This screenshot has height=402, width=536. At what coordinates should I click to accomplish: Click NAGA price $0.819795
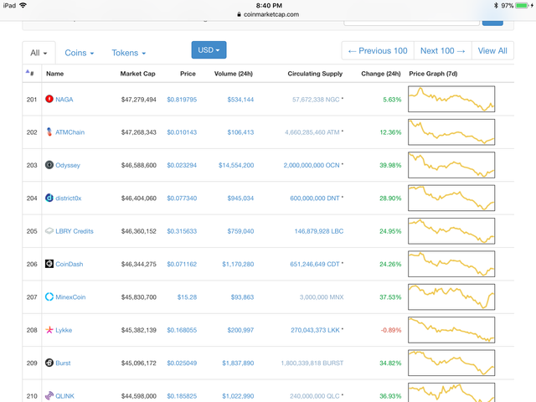[182, 100]
